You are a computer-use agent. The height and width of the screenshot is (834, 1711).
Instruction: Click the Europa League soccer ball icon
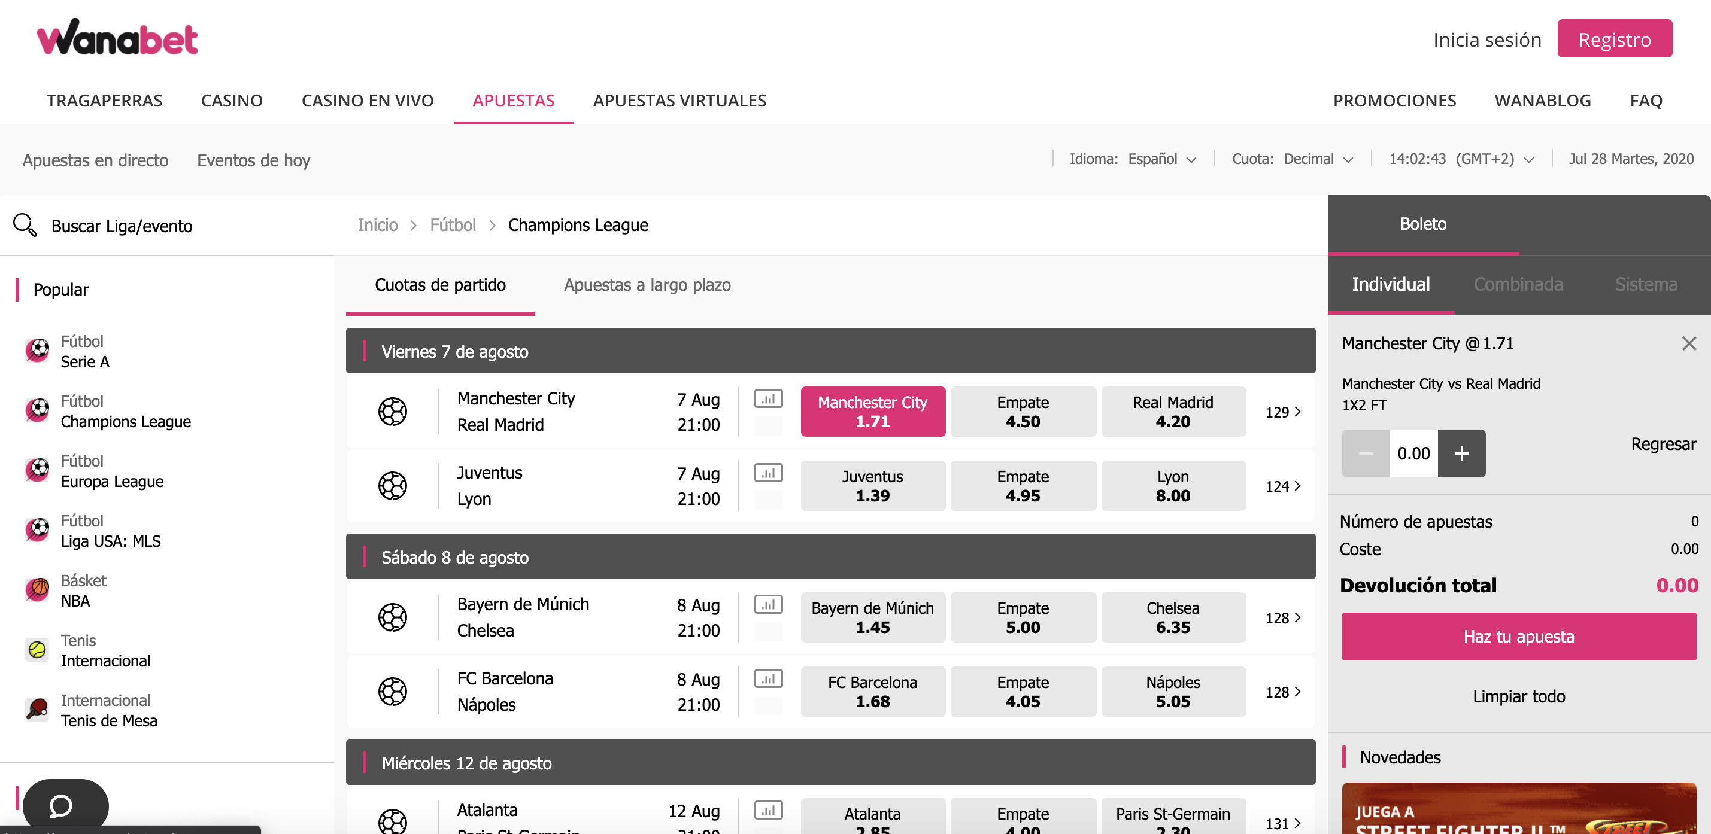pos(37,470)
